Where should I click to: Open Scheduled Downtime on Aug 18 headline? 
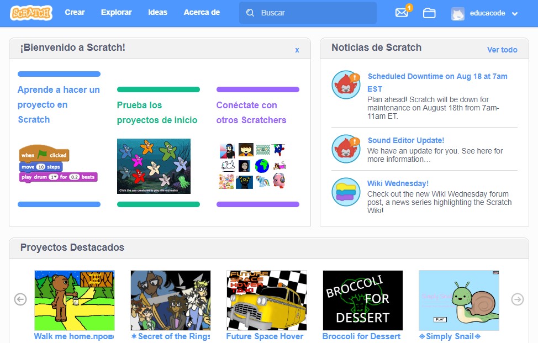click(437, 83)
